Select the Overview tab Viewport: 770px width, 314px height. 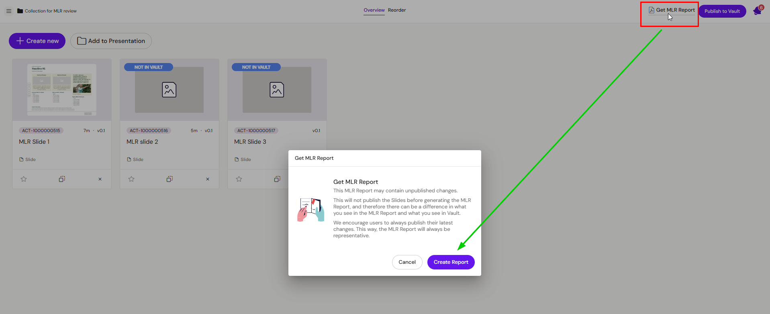tap(374, 10)
